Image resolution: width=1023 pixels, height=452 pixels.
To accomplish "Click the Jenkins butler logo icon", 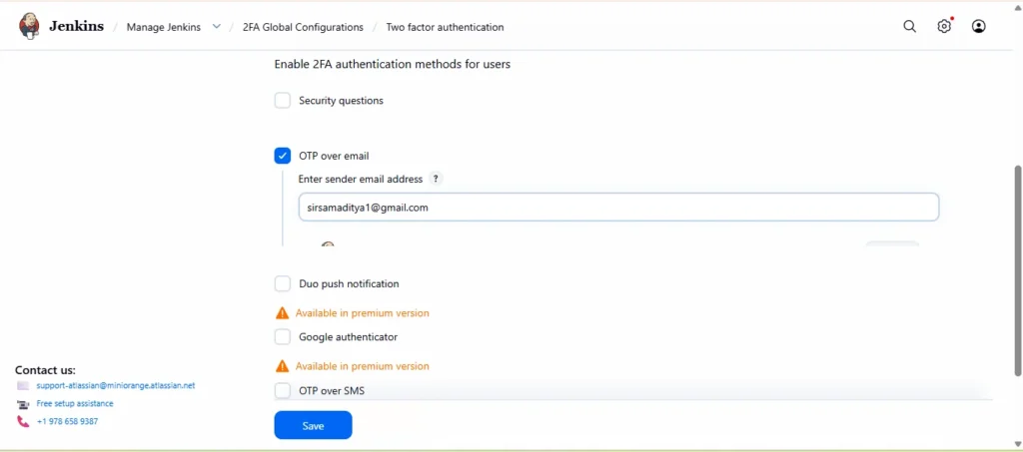I will tap(30, 27).
